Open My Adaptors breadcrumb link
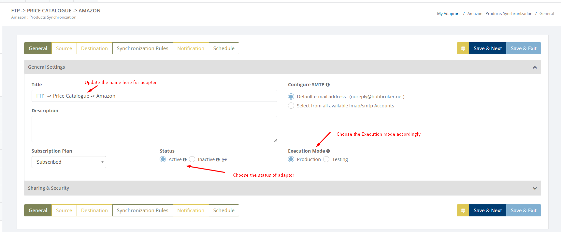 [449, 14]
